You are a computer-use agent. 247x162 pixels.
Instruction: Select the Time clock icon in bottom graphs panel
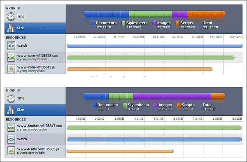tap(11, 98)
